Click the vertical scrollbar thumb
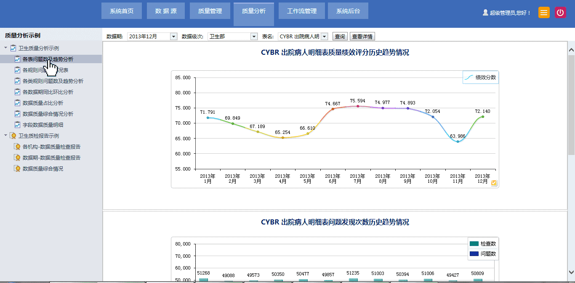 (571, 104)
